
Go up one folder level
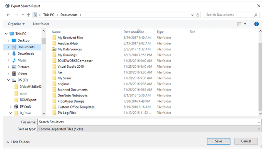click(x=29, y=15)
